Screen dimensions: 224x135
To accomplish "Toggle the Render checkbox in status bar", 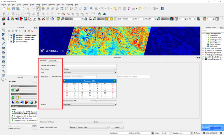I will [x=195, y=133].
